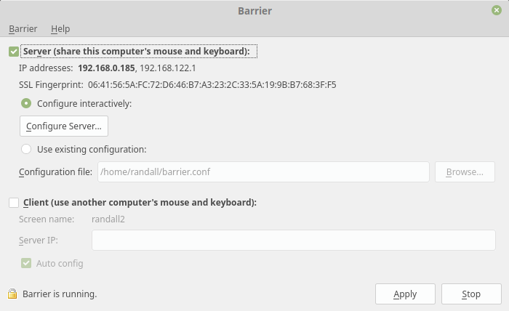Click the Server IP input field
This screenshot has width=509, height=311.
click(x=294, y=241)
